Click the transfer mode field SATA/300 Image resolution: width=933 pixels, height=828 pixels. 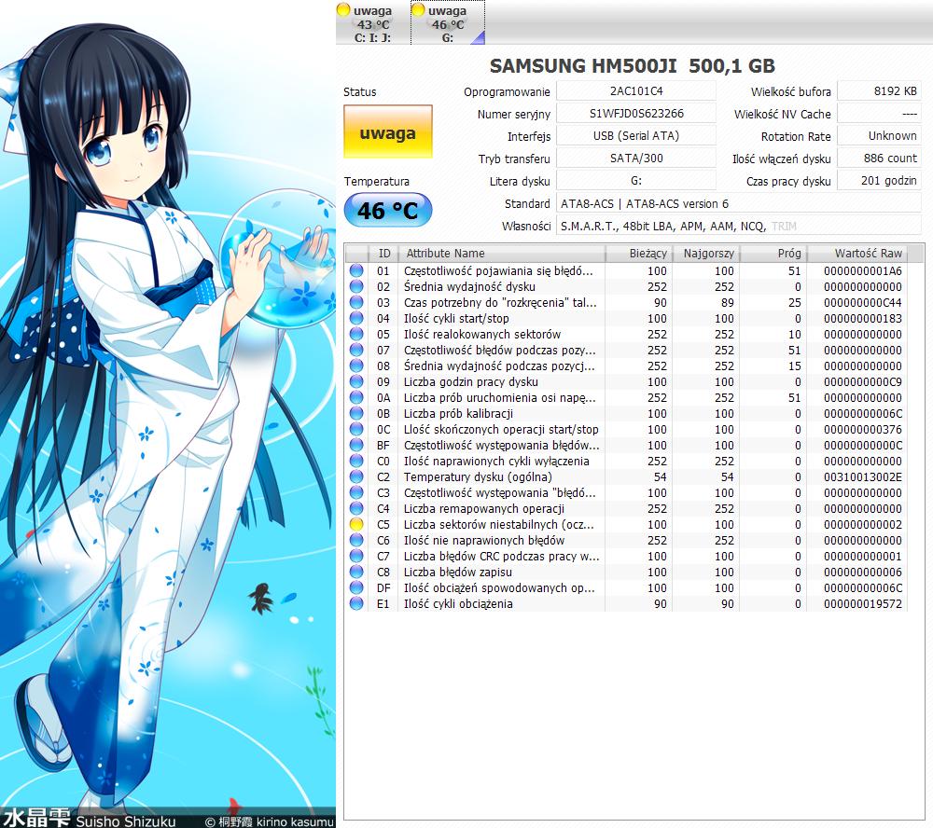(636, 159)
